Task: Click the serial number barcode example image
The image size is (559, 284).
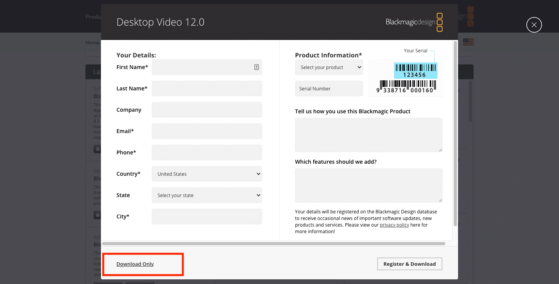Action: coord(406,78)
